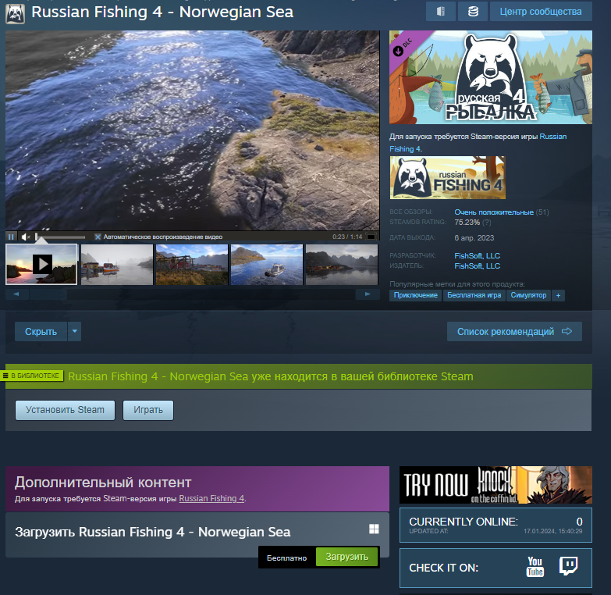Click the green Загрузить button
The width and height of the screenshot is (611, 595).
[346, 557]
